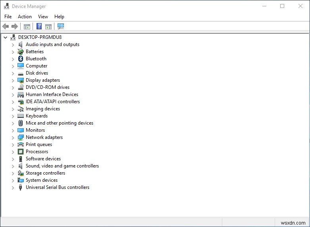The height and width of the screenshot is (227, 310).
Task: Open the Action menu
Action: click(x=25, y=17)
